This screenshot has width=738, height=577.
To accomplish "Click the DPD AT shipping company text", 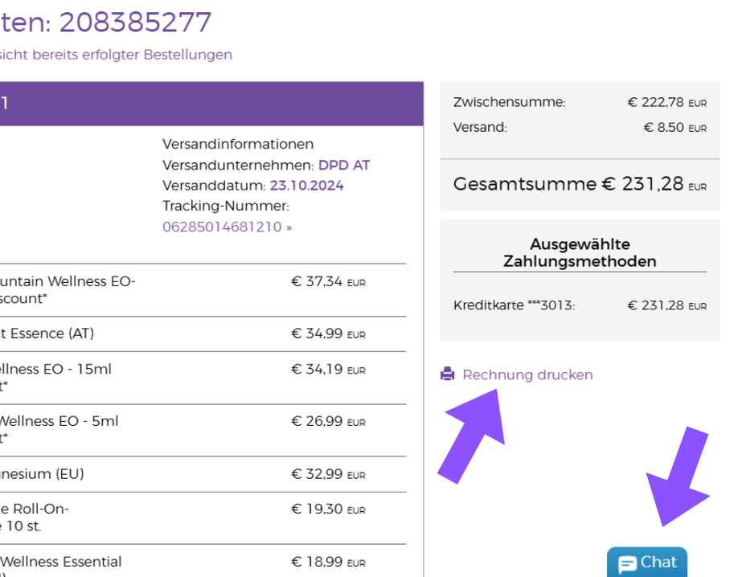I will (x=344, y=166).
